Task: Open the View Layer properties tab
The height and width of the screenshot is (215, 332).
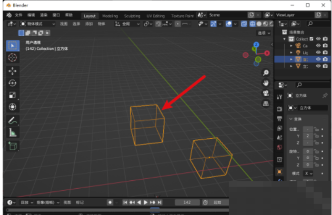Action: click(279, 128)
